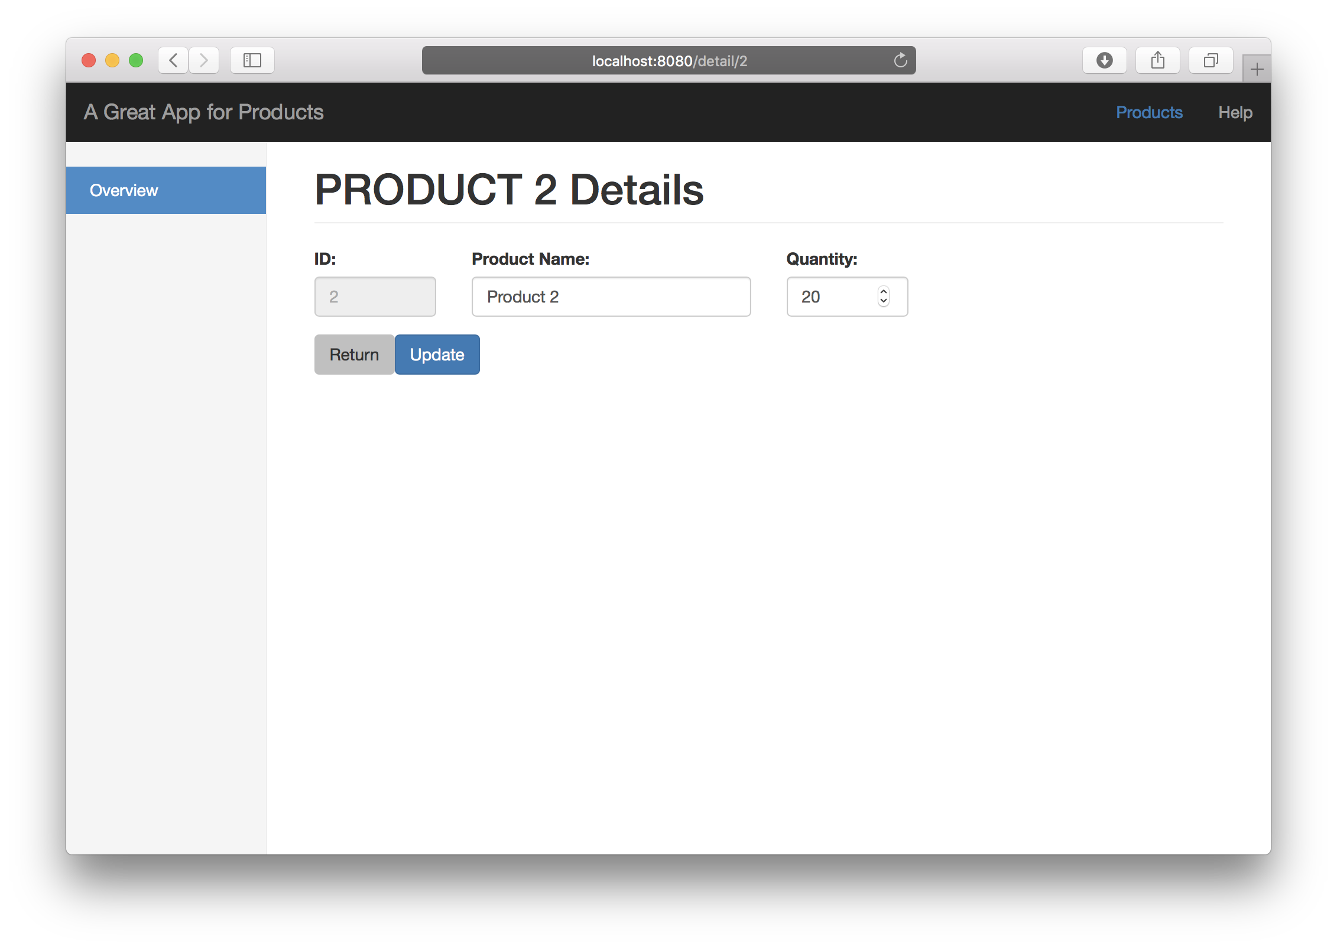Open the Help menu item

(x=1234, y=112)
